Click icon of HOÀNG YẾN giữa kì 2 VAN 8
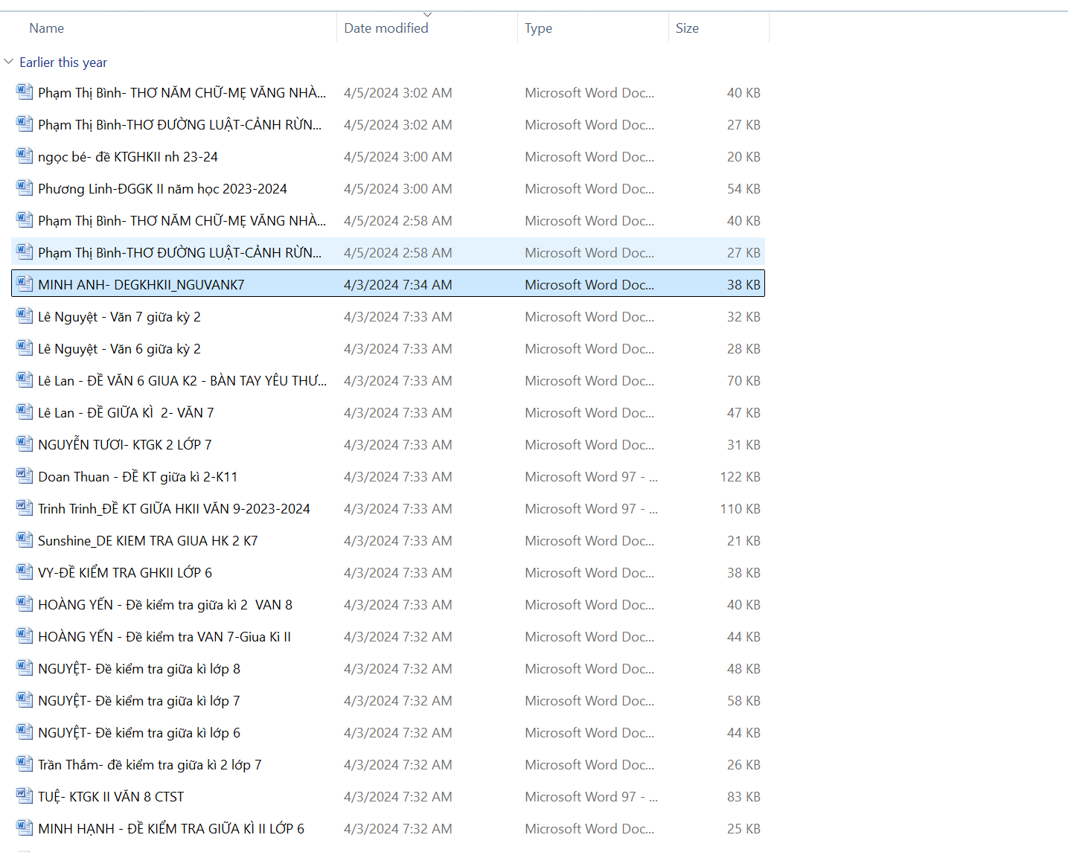 (25, 604)
